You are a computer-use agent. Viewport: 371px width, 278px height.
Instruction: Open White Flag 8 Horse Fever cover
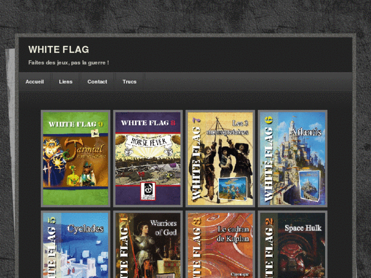(148, 159)
